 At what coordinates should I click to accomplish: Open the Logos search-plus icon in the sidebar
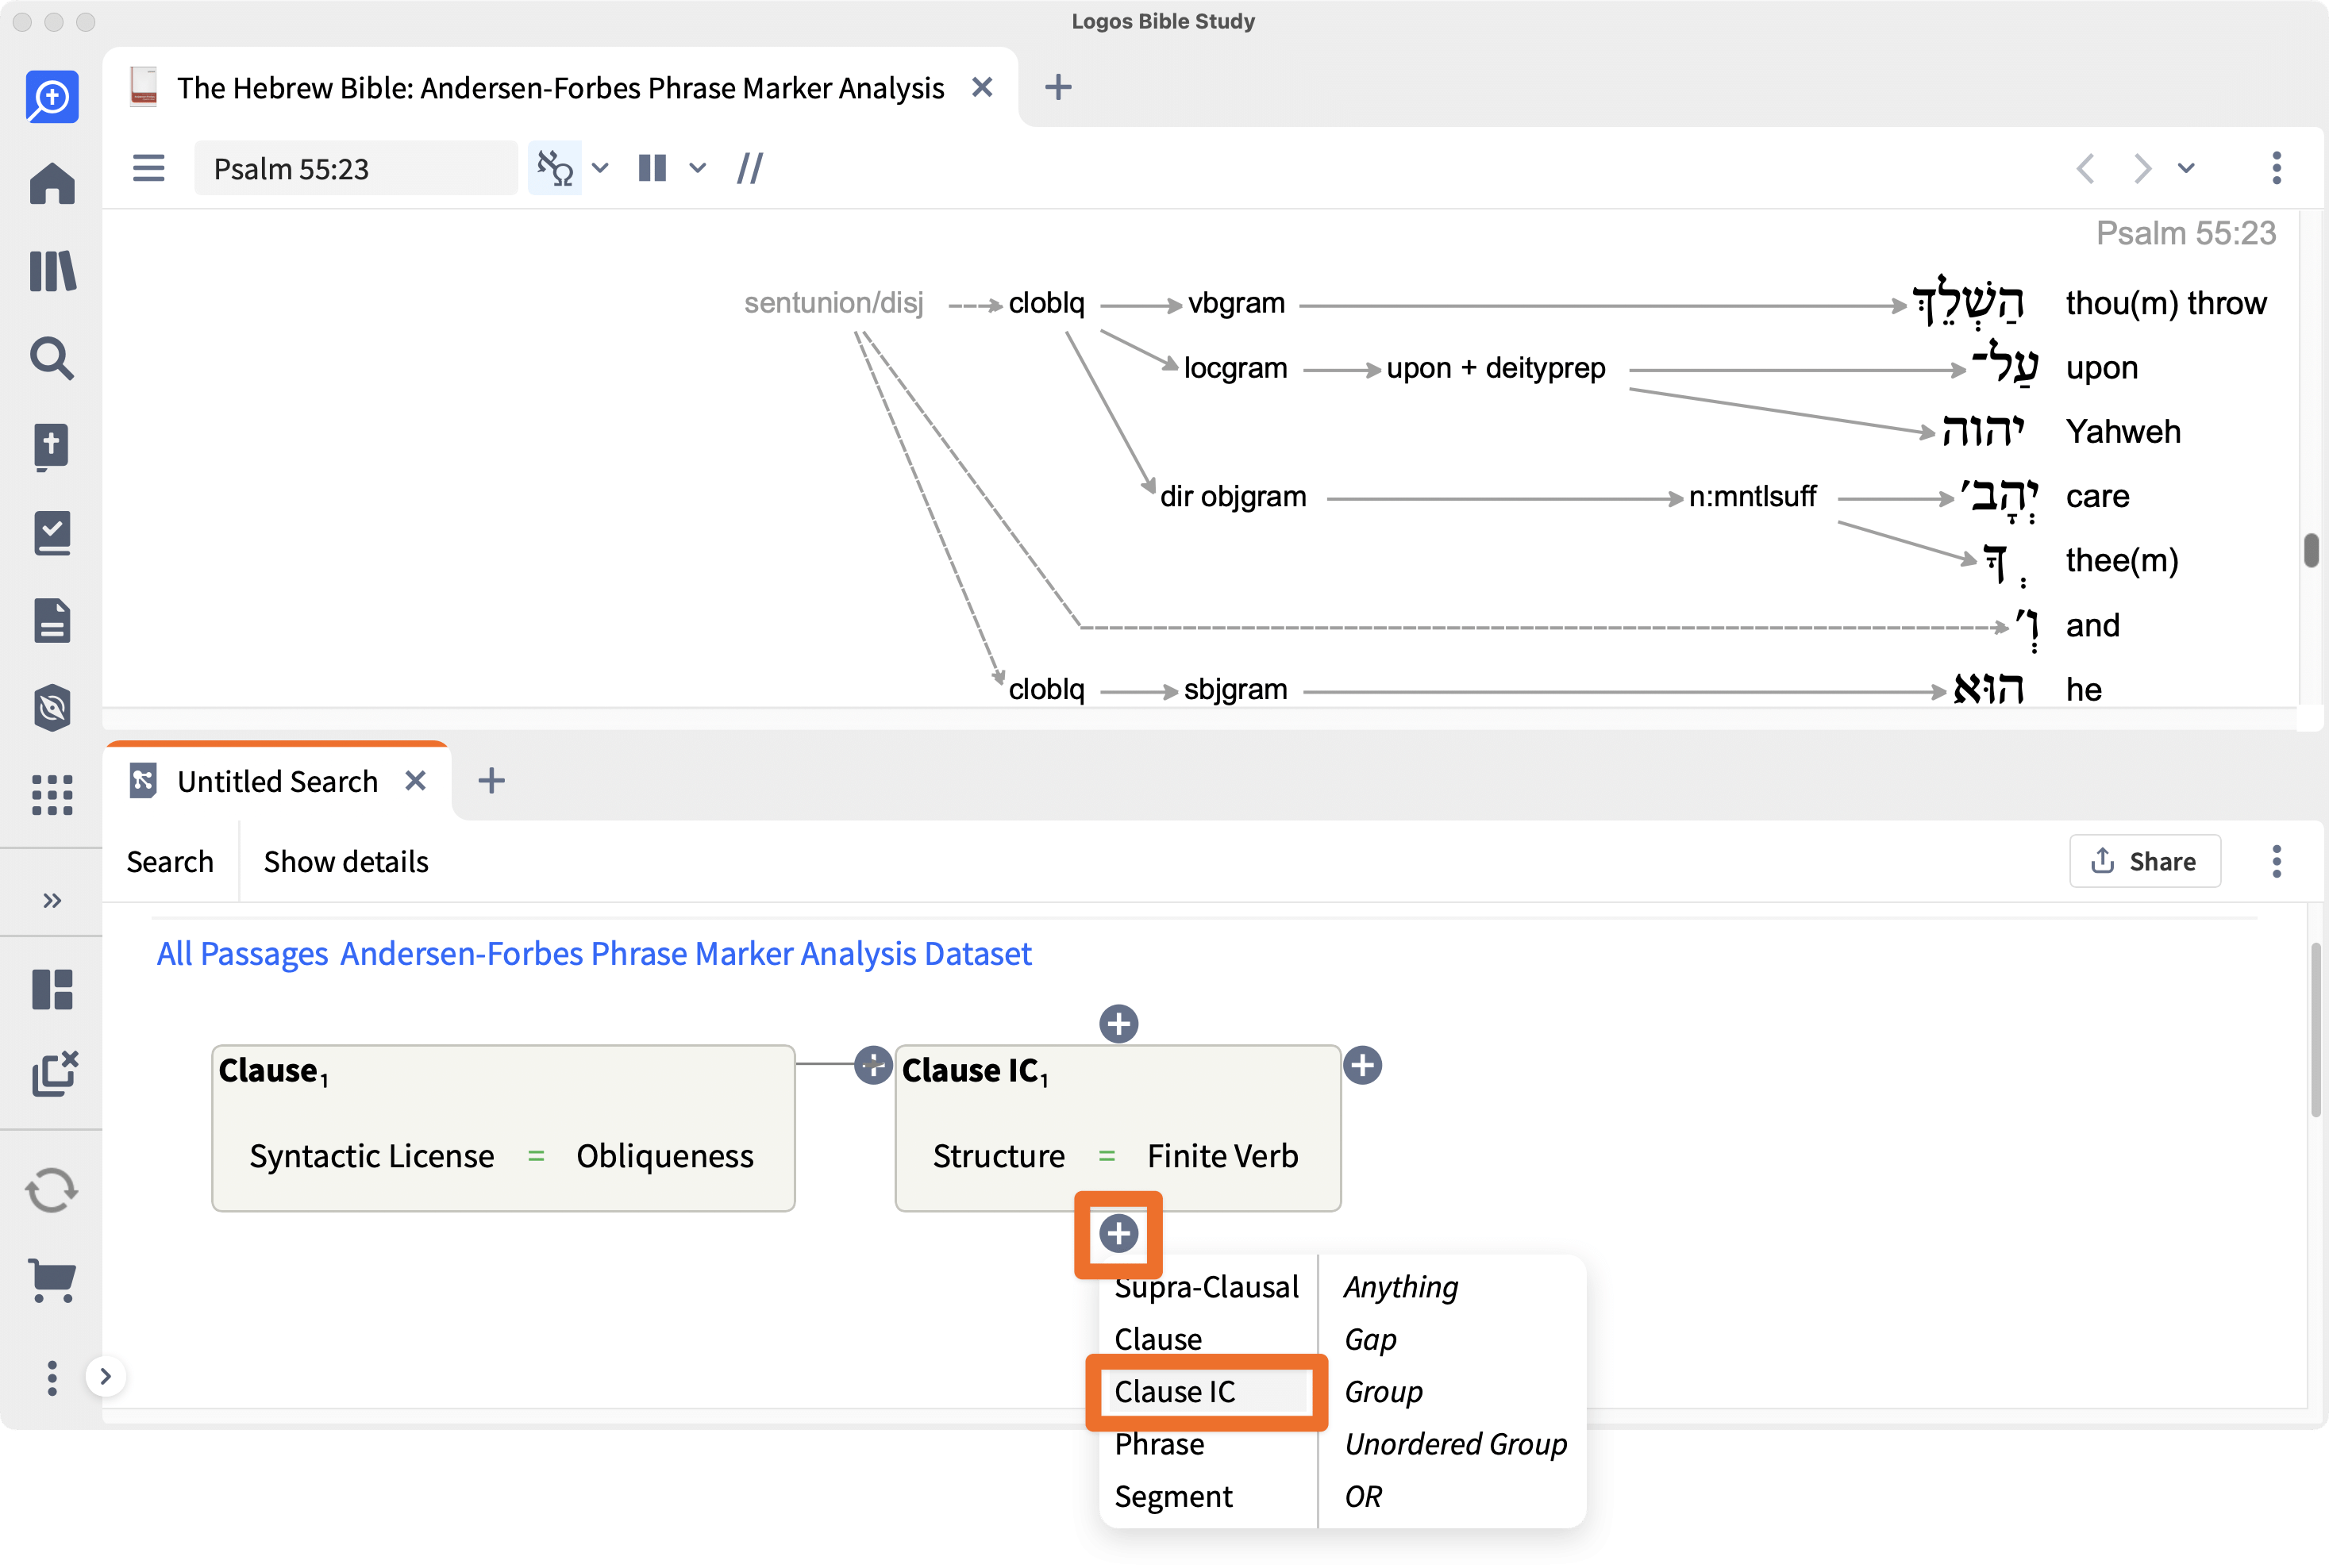[x=52, y=97]
